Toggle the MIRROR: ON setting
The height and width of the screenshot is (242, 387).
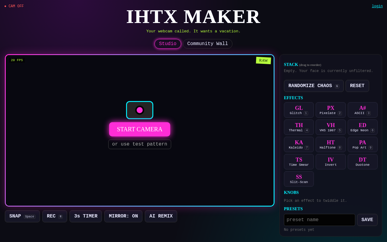pyautogui.click(x=123, y=216)
